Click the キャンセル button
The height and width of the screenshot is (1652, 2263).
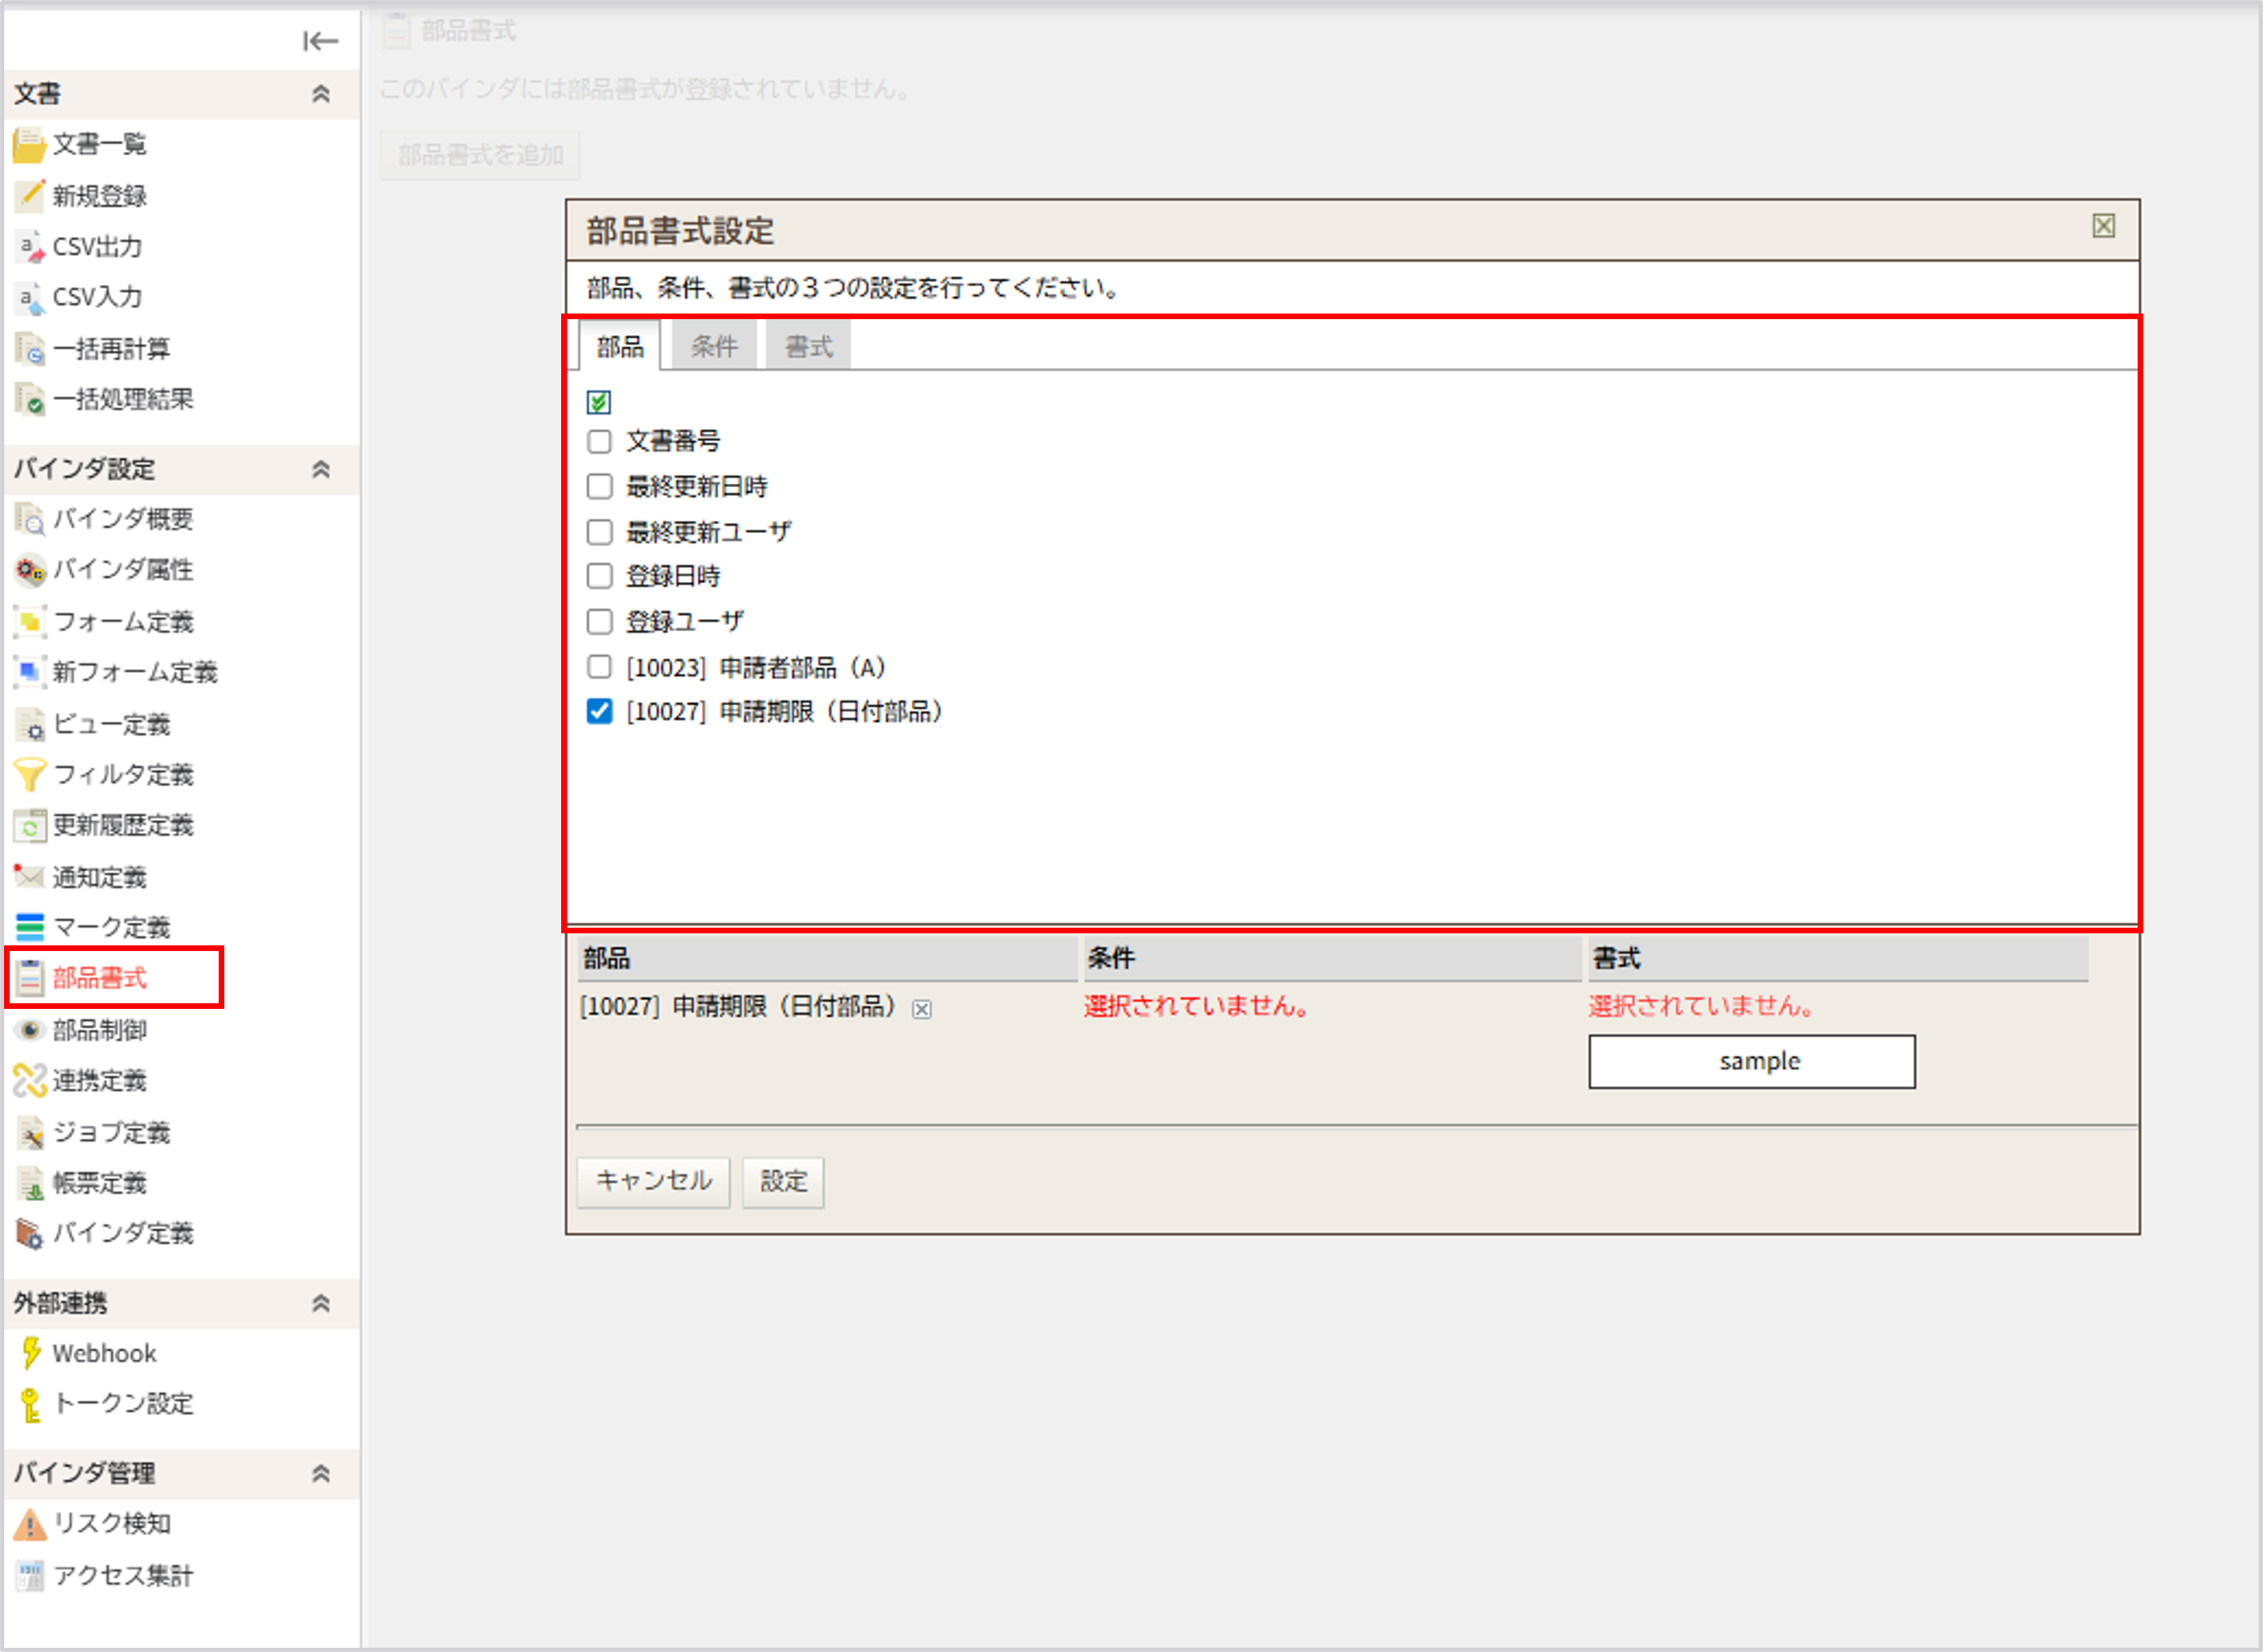coord(653,1182)
